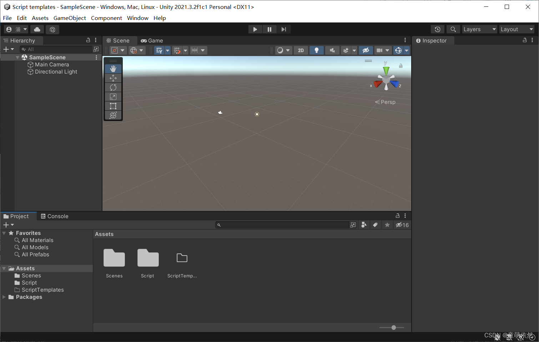Select the Hand (View) tool
Viewport: 539px width, 342px height.
pos(113,69)
